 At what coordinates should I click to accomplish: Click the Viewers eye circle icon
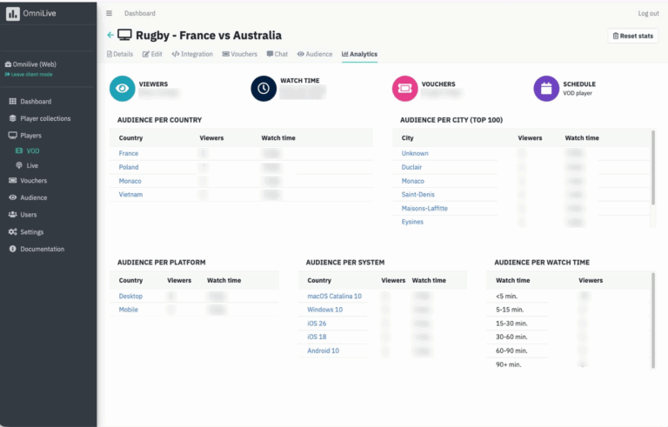(x=123, y=88)
